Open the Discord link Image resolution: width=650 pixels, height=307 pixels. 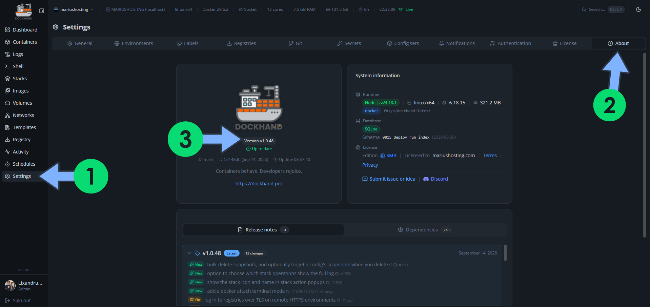coord(435,179)
